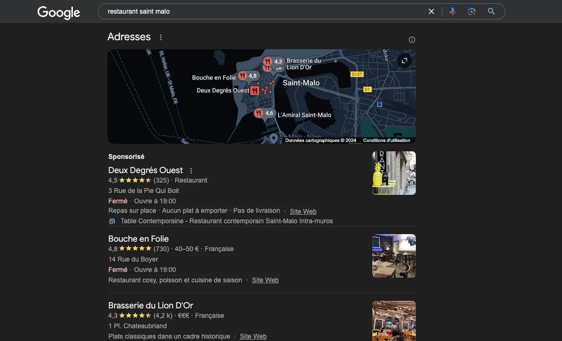Clear the search query with the X icon
Screen dimensions: 562x341
[431, 11]
